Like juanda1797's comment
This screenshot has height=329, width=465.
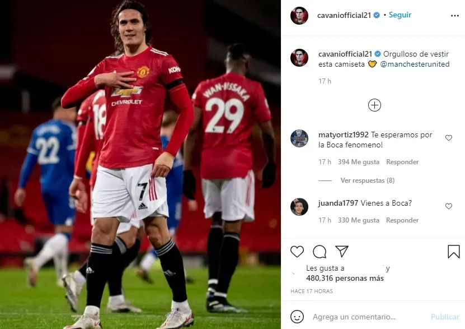(x=449, y=206)
